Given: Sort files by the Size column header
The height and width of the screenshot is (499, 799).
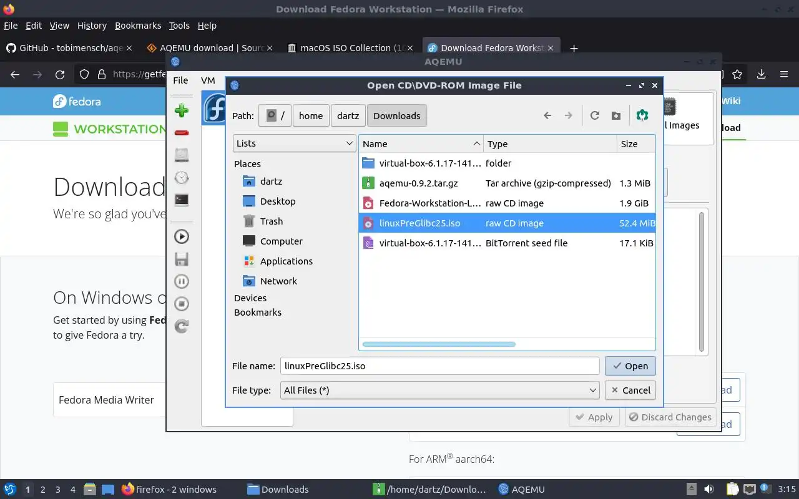Looking at the screenshot, I should [635, 143].
